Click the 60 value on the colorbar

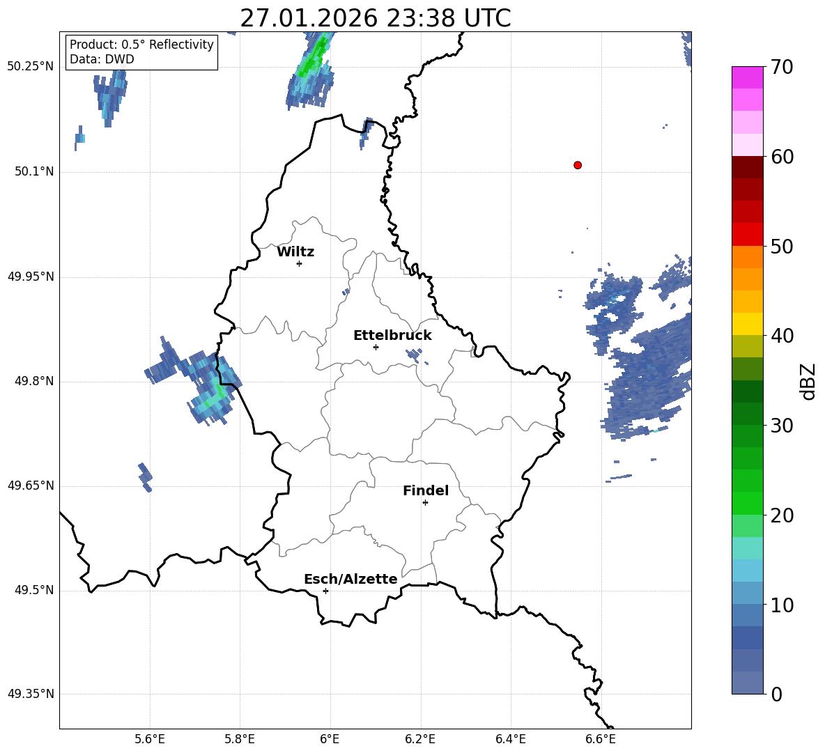point(782,157)
